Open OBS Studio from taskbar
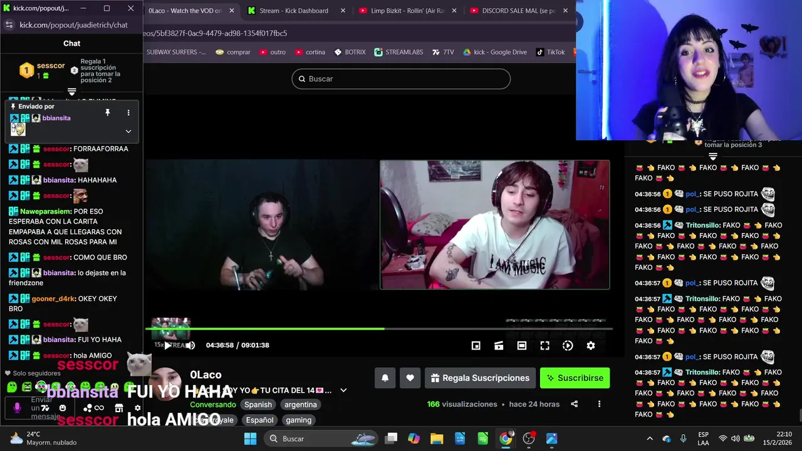The image size is (802, 451). tap(529, 438)
